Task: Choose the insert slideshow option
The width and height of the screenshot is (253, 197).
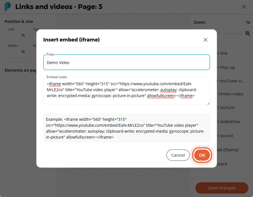Action: coord(229,122)
